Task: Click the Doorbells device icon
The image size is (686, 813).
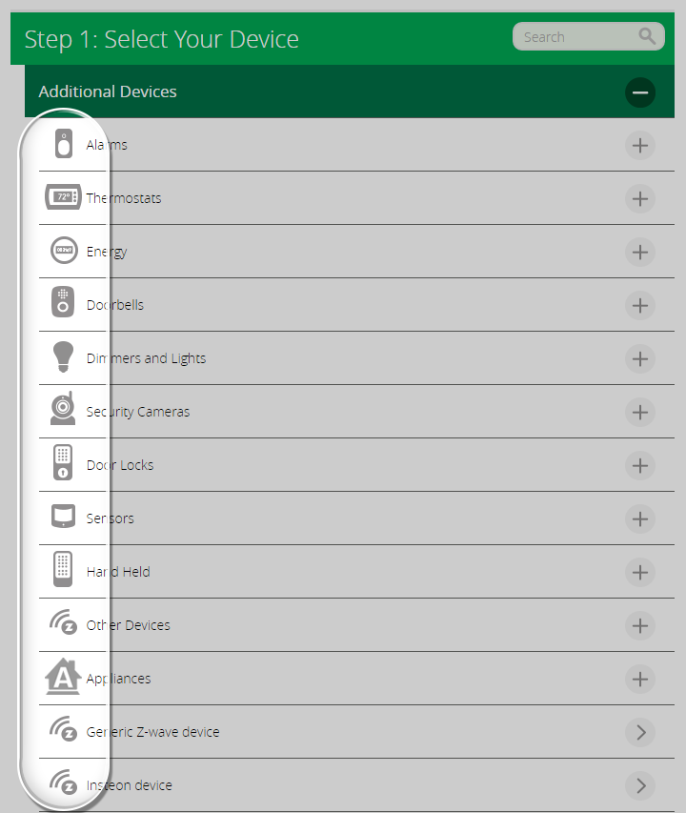Action: point(63,302)
